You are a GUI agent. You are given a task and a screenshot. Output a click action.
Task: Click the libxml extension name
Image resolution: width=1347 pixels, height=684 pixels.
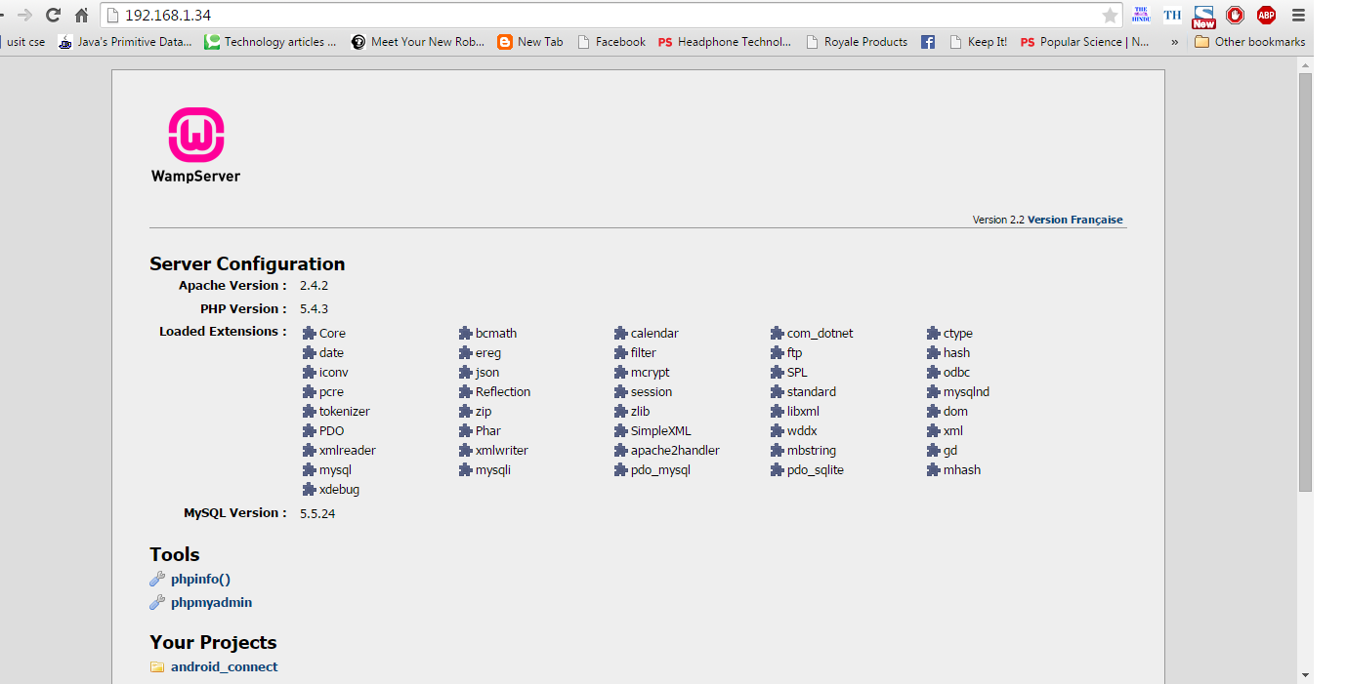pos(803,412)
